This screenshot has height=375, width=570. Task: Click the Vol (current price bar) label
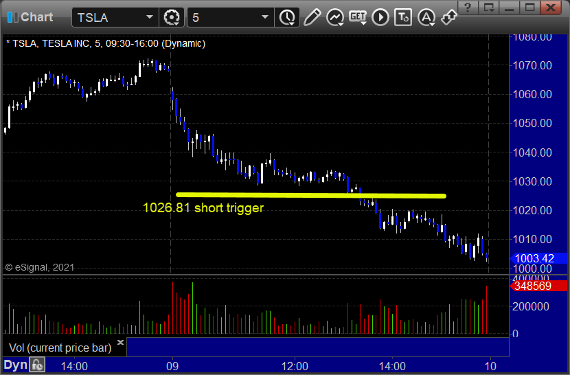tap(60, 348)
